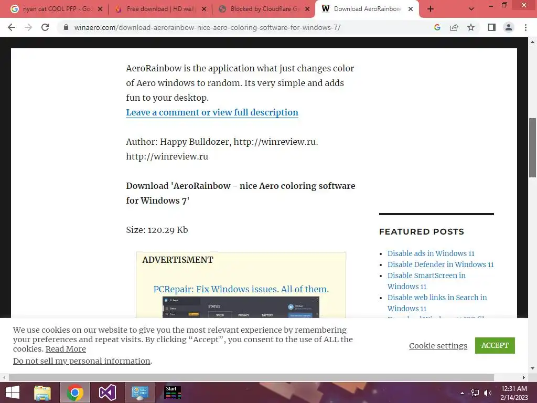Click the Size: 120.29 Kb text

[157, 230]
